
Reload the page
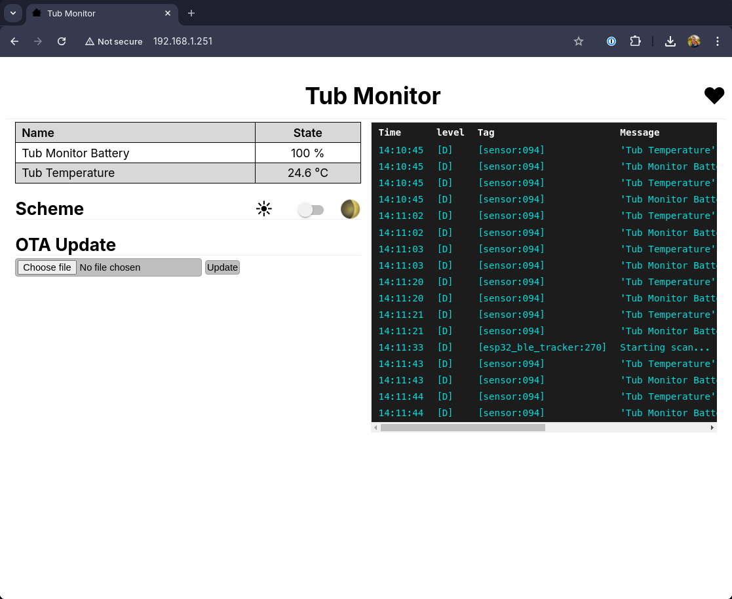(x=62, y=41)
